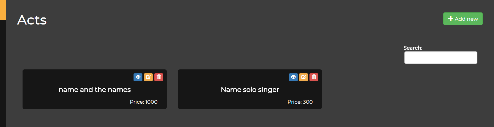Click the 'Price: 300' text
This screenshot has width=494, height=127.
point(300,102)
